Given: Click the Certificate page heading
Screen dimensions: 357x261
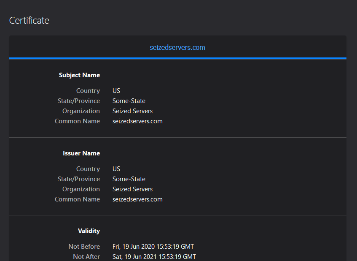Looking at the screenshot, I should (29, 21).
